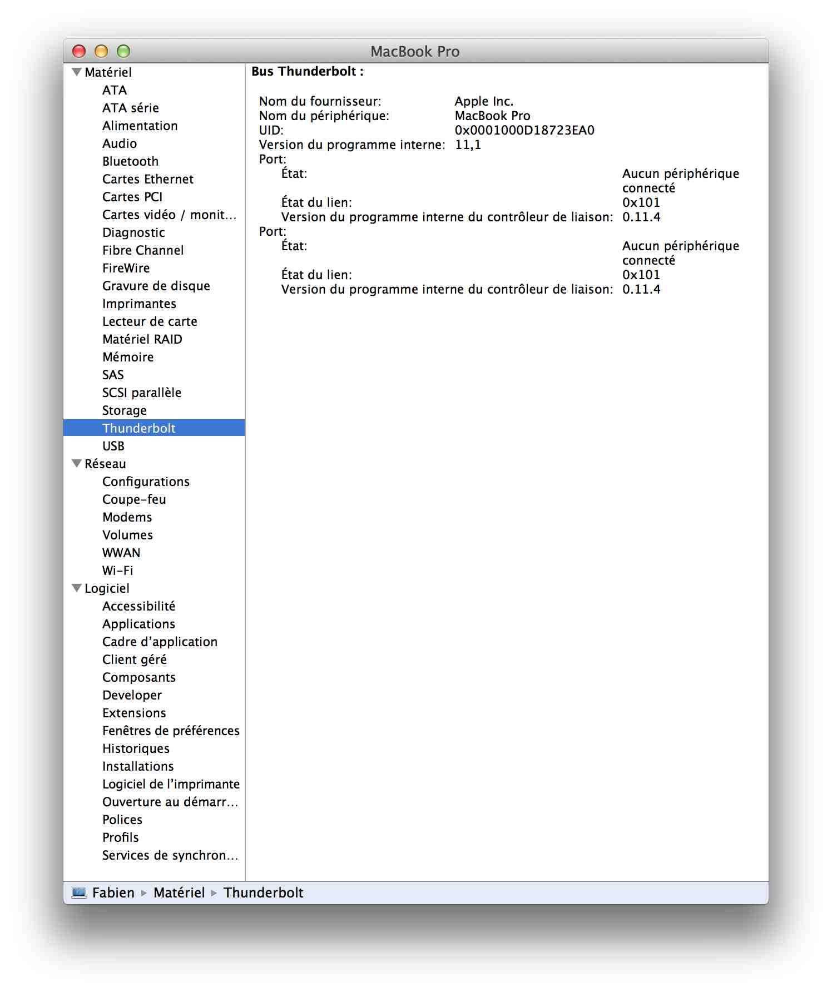This screenshot has width=832, height=992.
Task: Click Matériel in the bottom path bar
Action: click(x=179, y=892)
